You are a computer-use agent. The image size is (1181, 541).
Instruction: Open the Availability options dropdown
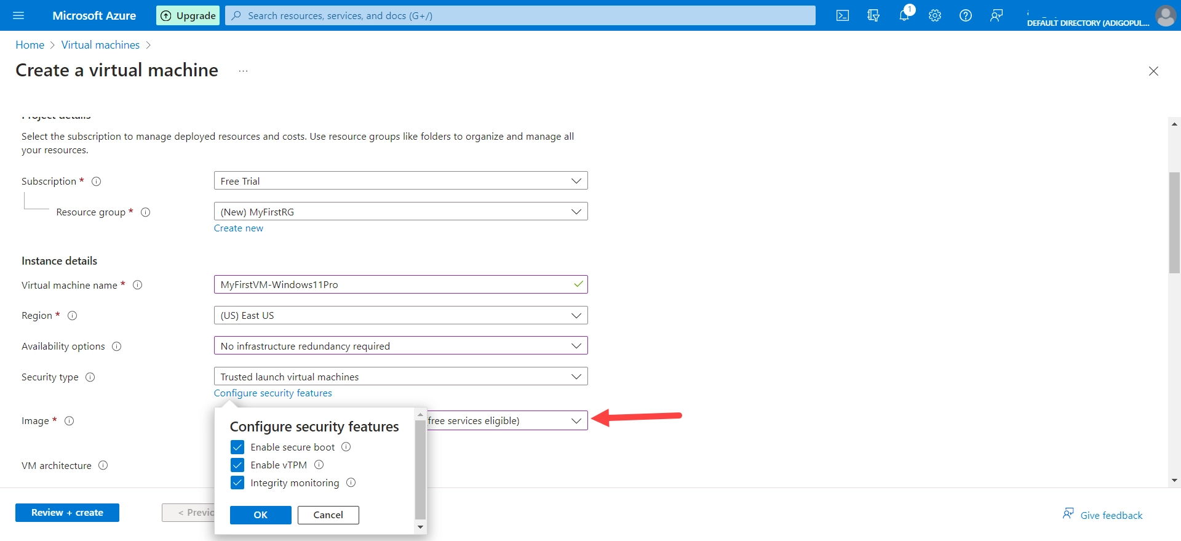pos(401,346)
